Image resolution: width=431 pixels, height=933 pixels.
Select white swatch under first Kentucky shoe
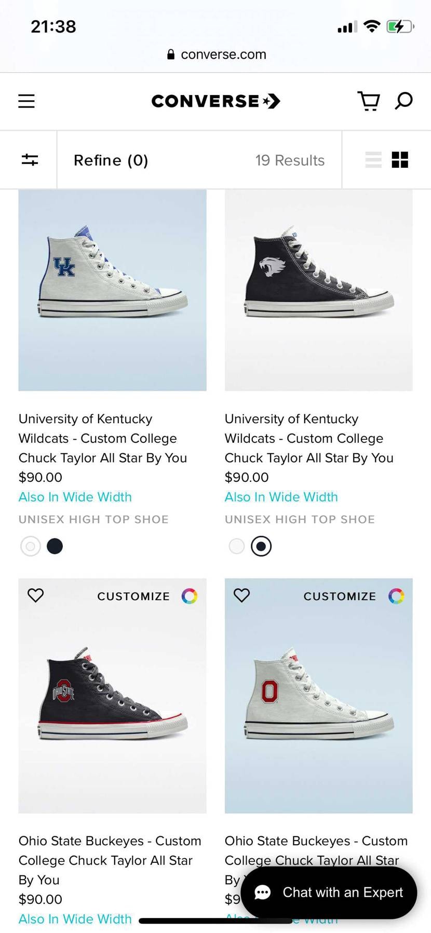coord(31,546)
